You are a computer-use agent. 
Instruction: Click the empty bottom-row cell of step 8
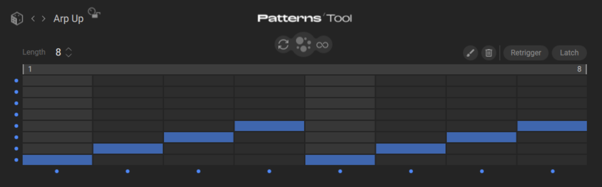552,160
